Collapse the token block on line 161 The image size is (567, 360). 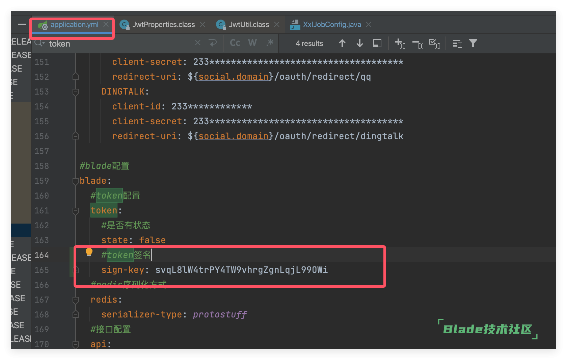[x=76, y=211]
